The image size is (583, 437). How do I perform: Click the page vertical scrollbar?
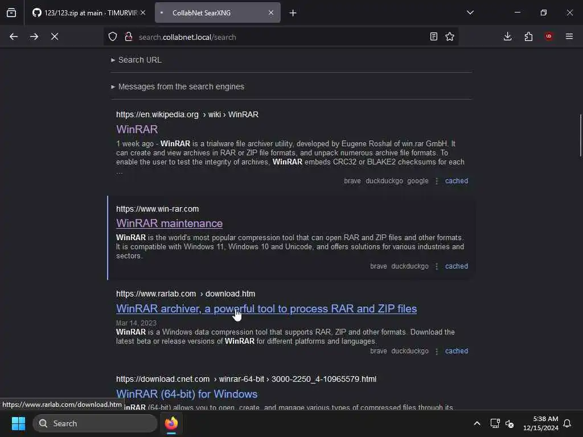pos(580,135)
